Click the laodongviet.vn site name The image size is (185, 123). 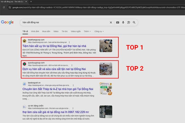(x=34, y=83)
